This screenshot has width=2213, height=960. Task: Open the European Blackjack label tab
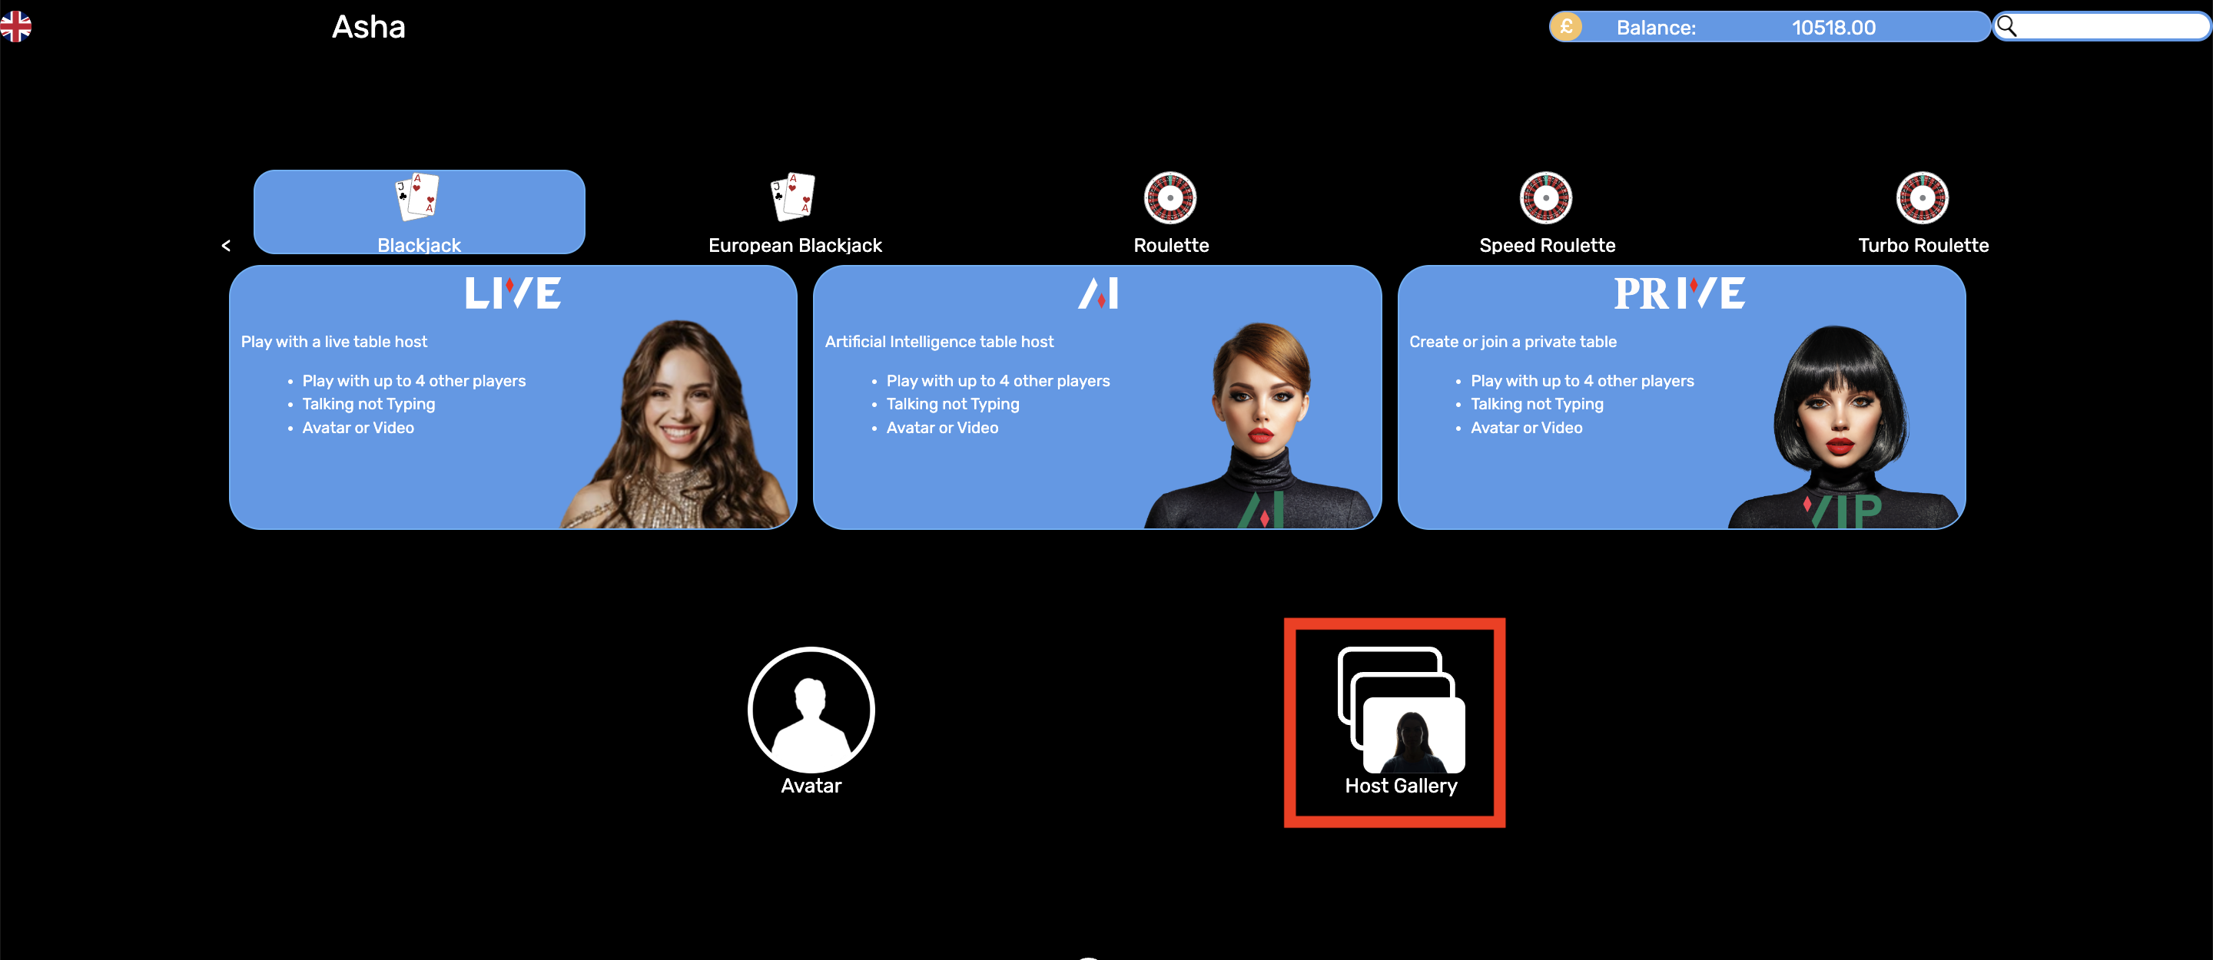(x=795, y=246)
